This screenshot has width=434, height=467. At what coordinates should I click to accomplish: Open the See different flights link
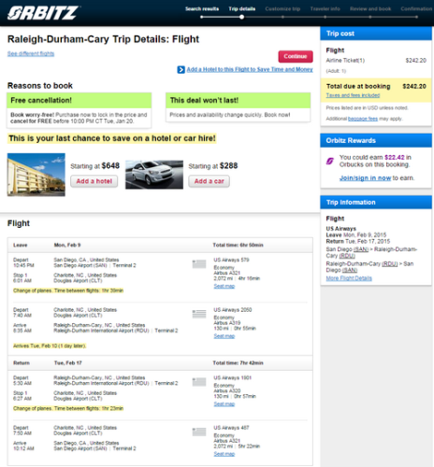(31, 53)
